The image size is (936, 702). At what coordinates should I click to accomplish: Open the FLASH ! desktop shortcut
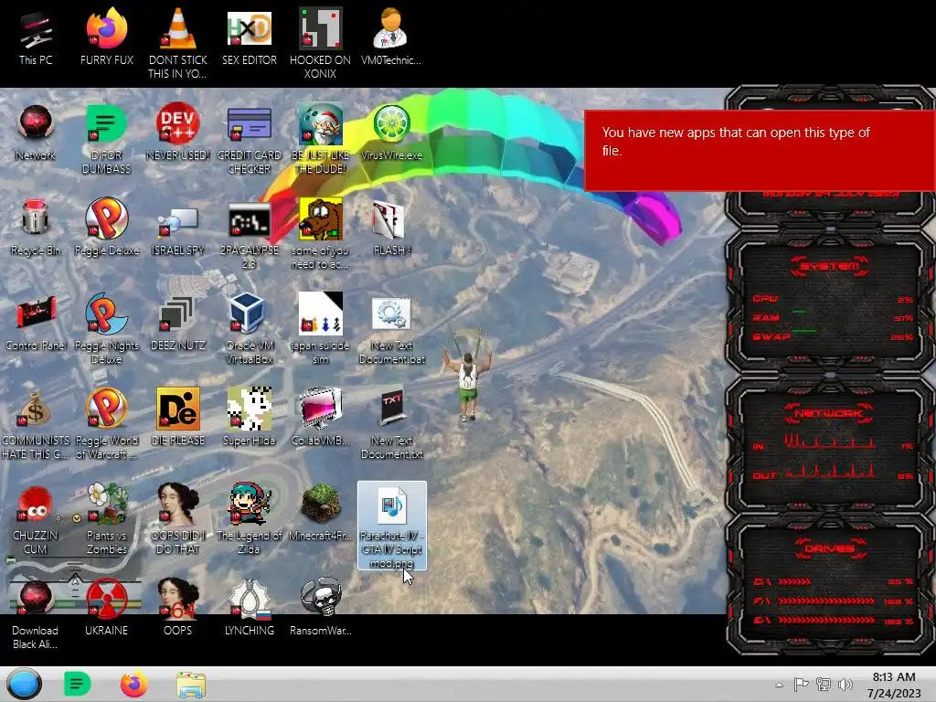click(391, 228)
